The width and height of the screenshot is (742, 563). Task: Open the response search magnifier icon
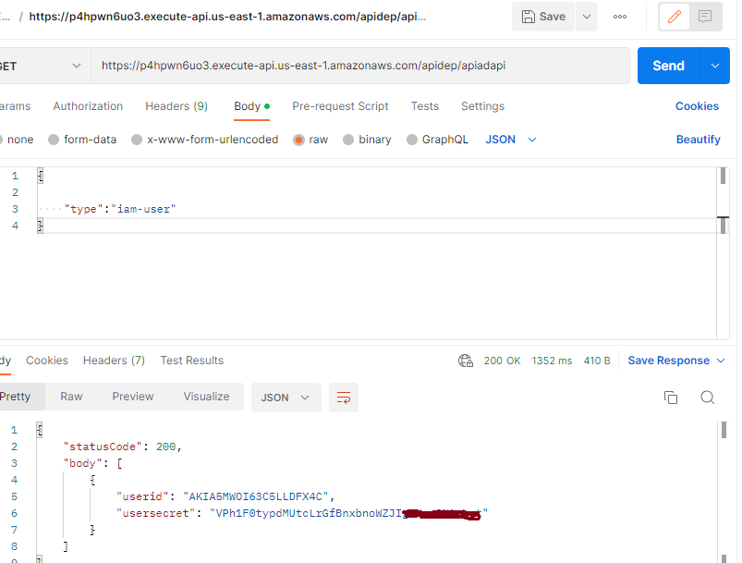(x=708, y=398)
